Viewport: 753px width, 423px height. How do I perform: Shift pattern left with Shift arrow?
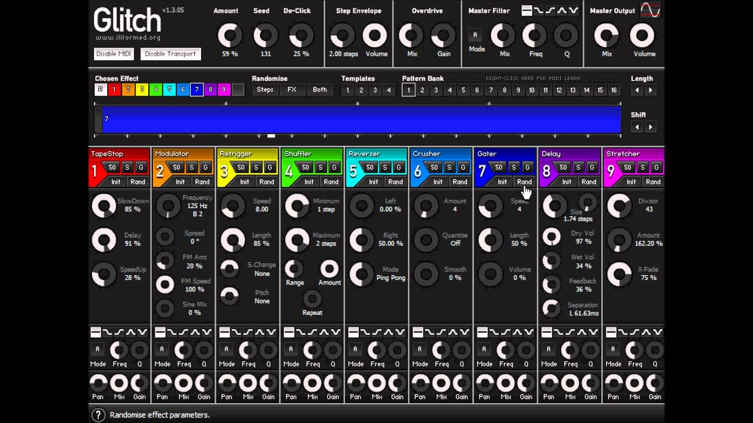pyautogui.click(x=637, y=127)
